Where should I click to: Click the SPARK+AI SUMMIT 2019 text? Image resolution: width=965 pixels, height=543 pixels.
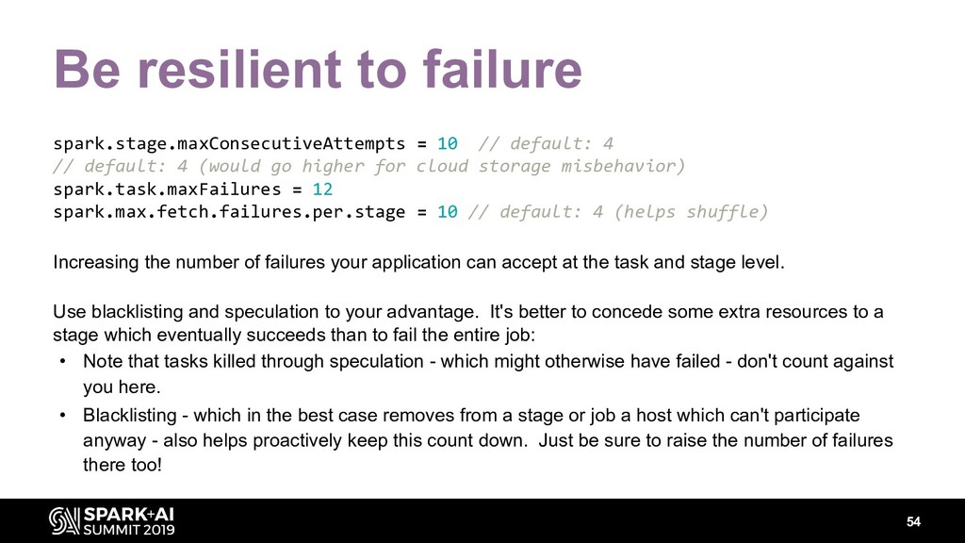(x=128, y=520)
